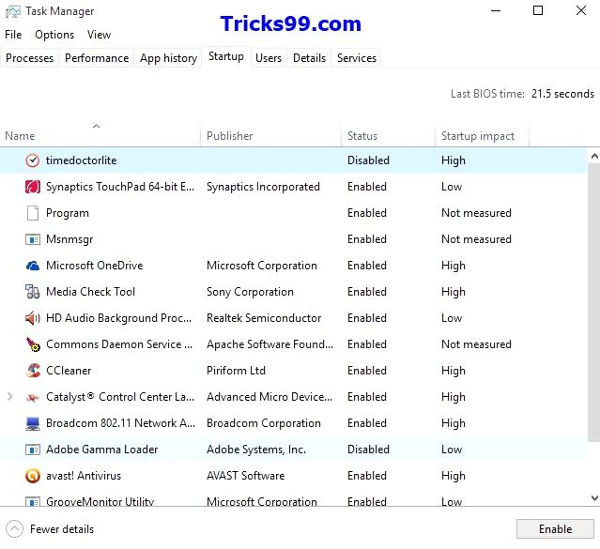Screen dimensions: 600x549
Task: Click the Disabled status of timedoctorlite
Action: [368, 160]
